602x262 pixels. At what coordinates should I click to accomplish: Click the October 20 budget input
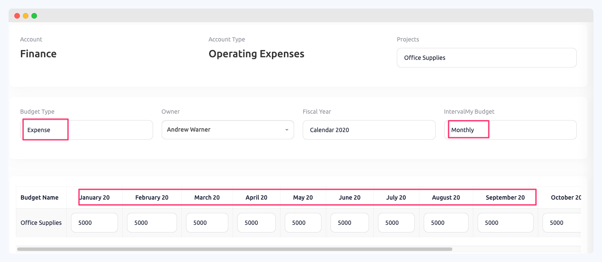(561, 222)
